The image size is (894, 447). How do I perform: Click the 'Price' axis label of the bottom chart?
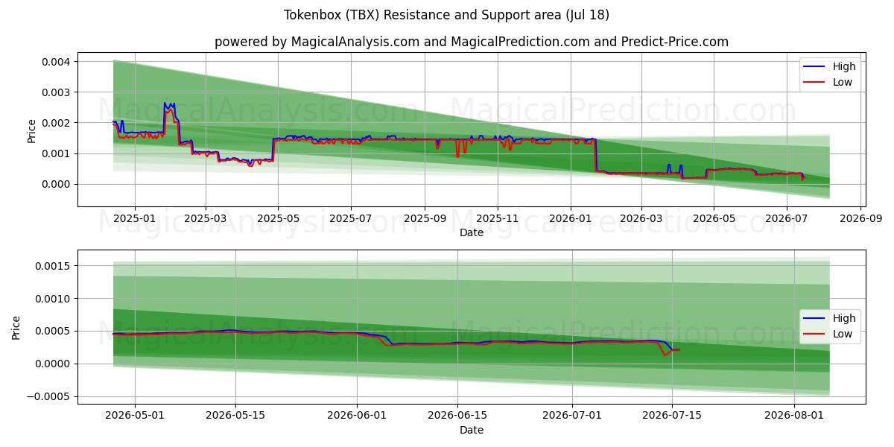click(x=17, y=327)
